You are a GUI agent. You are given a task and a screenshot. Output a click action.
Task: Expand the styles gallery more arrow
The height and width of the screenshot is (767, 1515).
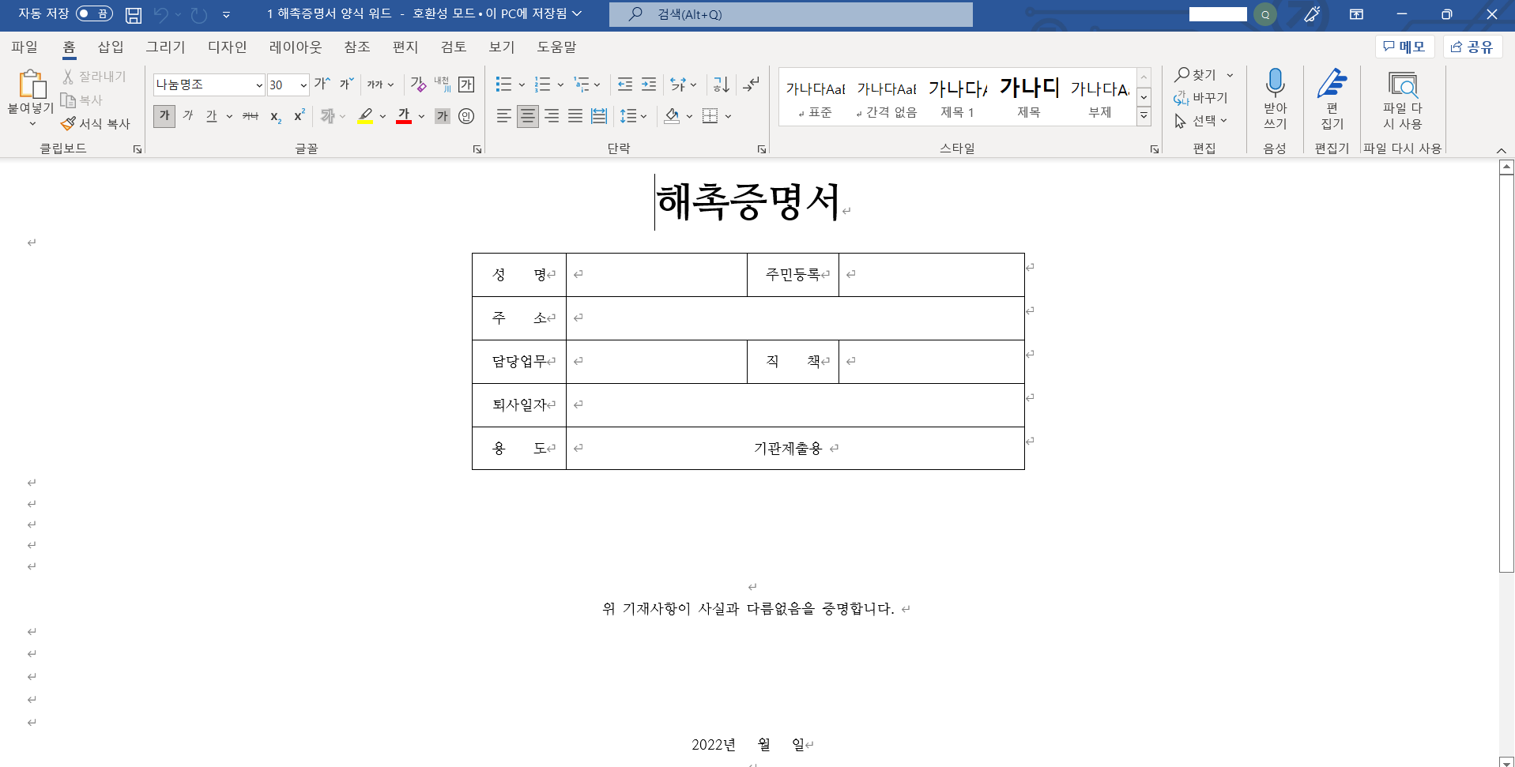(1144, 116)
